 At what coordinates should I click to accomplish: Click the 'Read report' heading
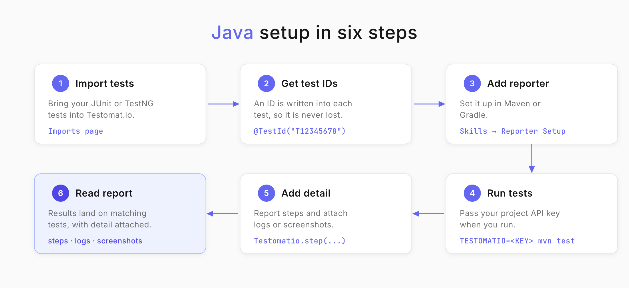pos(104,193)
